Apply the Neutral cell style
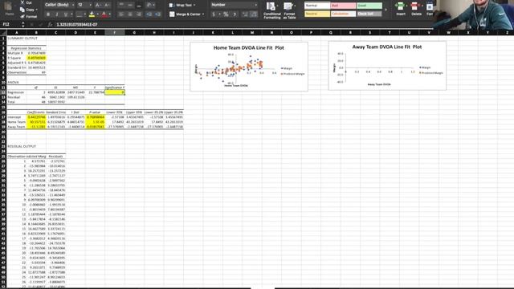The height and width of the screenshot is (289, 514). pyautogui.click(x=317, y=14)
